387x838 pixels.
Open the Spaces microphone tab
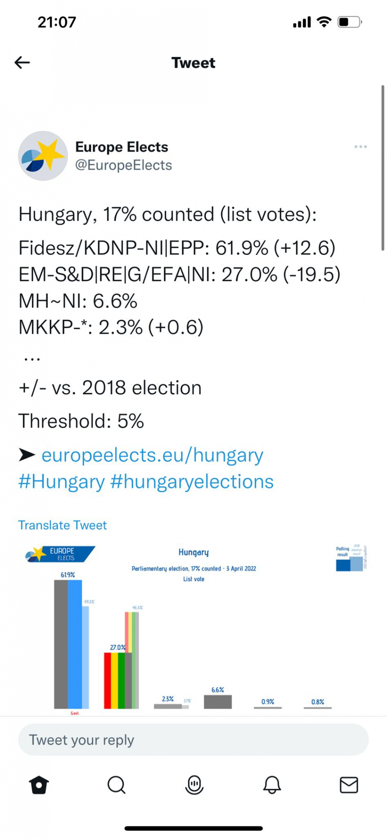(x=194, y=785)
